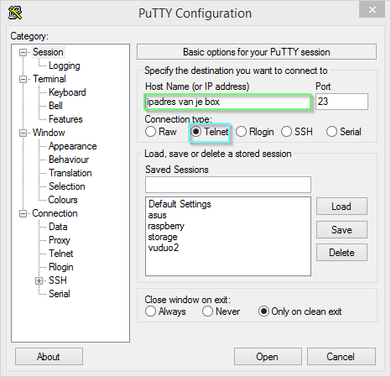
Task: Collapse the Session tree node
Action: coord(23,52)
